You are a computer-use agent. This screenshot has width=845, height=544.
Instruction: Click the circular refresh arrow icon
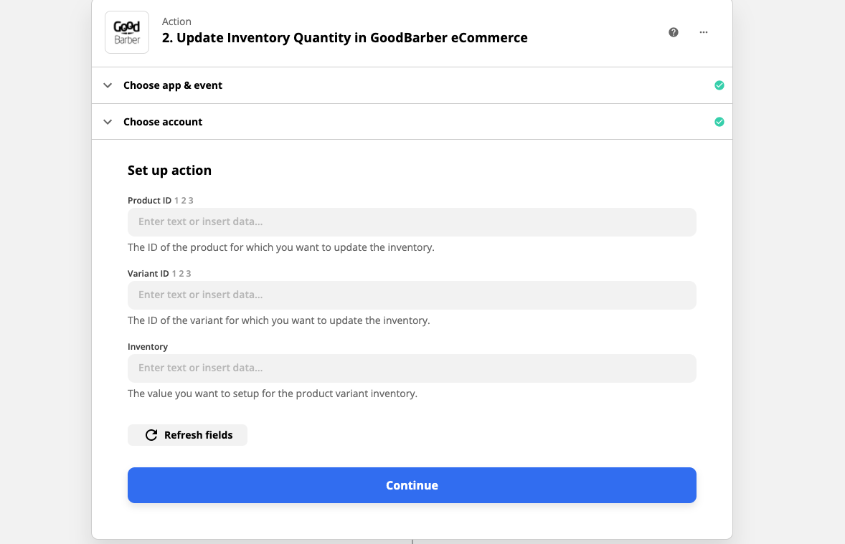click(x=151, y=435)
